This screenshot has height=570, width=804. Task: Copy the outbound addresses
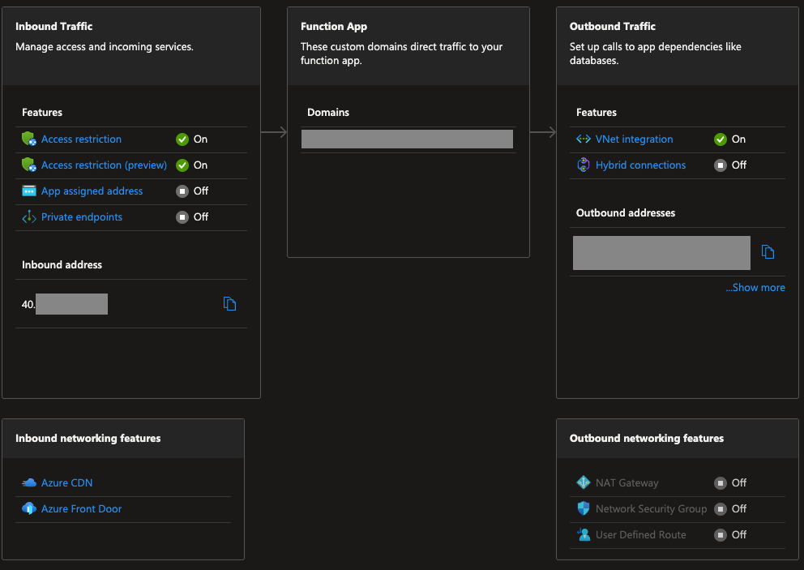(768, 252)
